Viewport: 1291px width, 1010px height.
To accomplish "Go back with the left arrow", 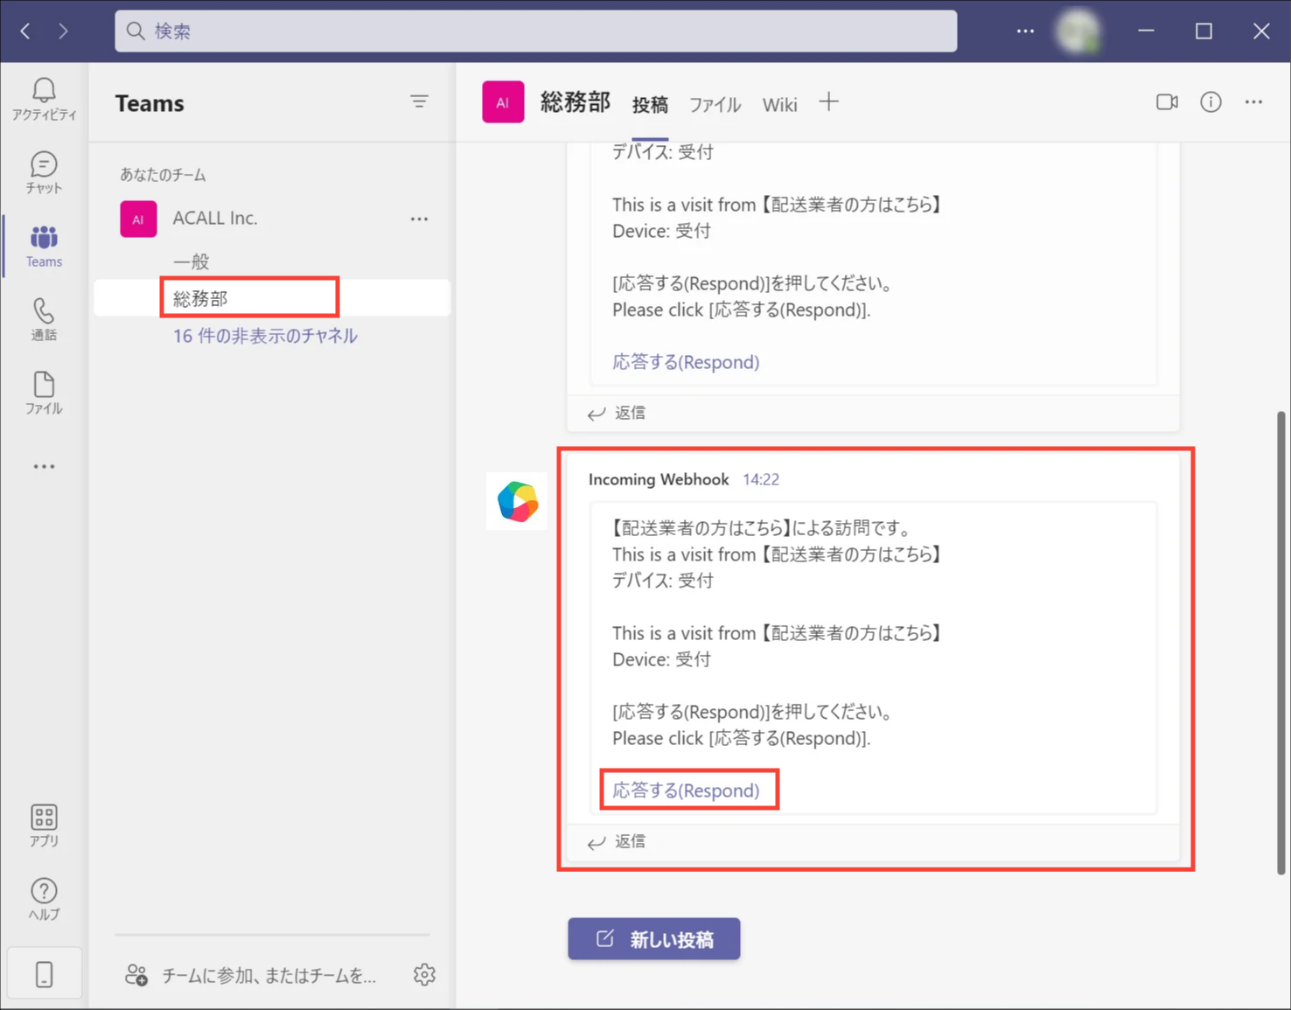I will pyautogui.click(x=25, y=31).
